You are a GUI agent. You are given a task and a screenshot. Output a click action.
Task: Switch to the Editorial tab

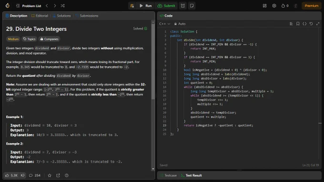40,16
